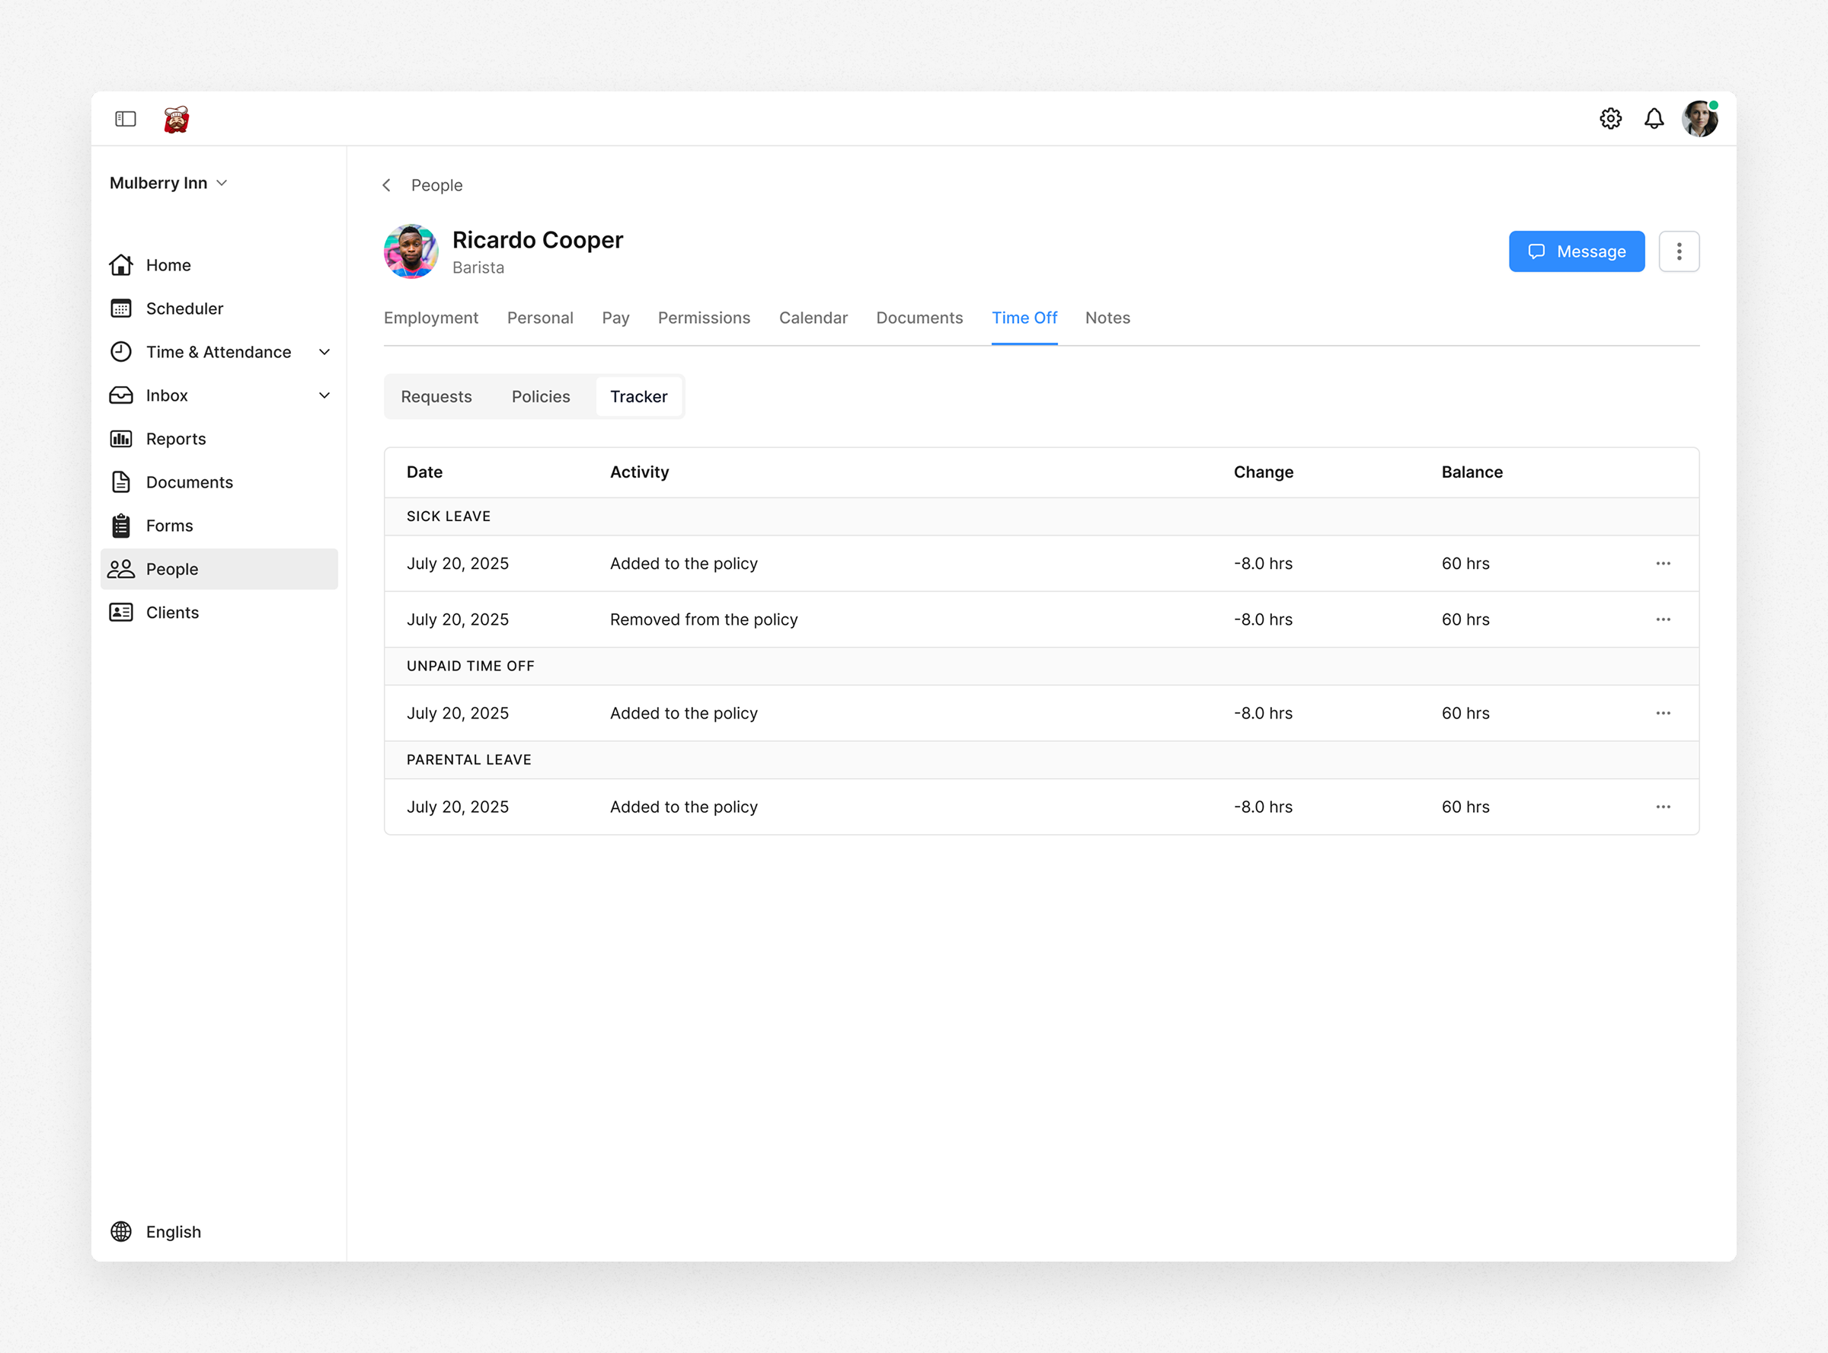1828x1353 pixels.
Task: Click the Change column header
Action: [x=1263, y=472]
